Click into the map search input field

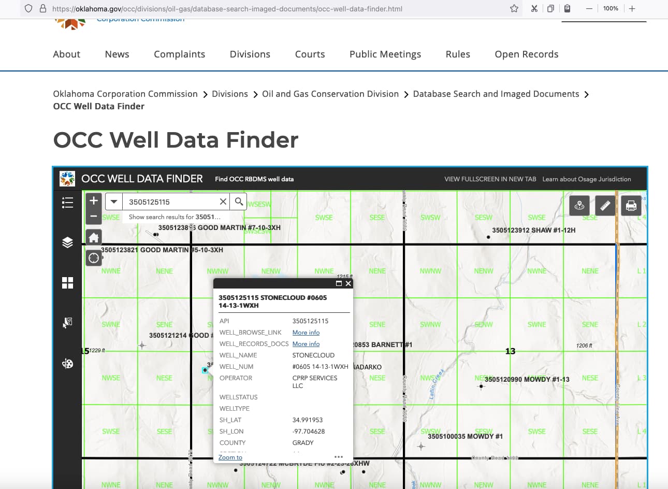170,202
